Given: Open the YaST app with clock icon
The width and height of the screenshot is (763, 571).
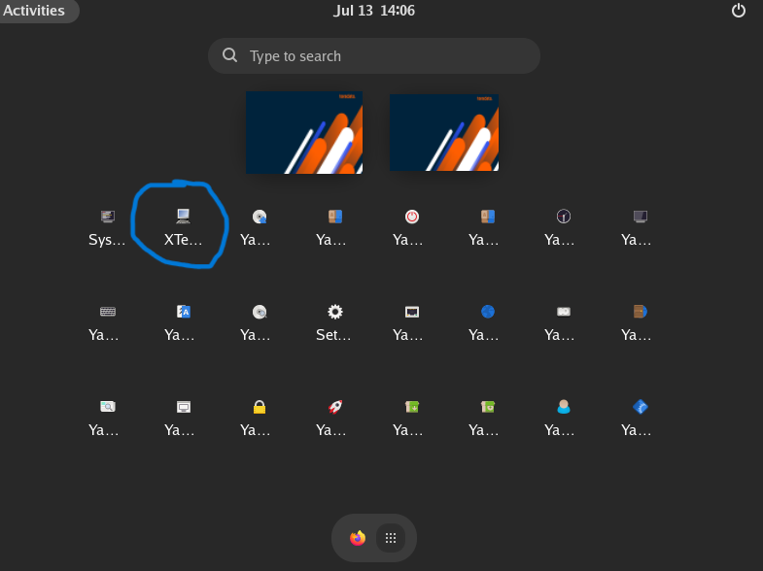Looking at the screenshot, I should tap(564, 227).
